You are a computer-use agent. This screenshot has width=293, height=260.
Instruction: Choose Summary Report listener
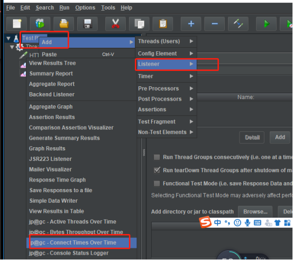(x=81, y=74)
